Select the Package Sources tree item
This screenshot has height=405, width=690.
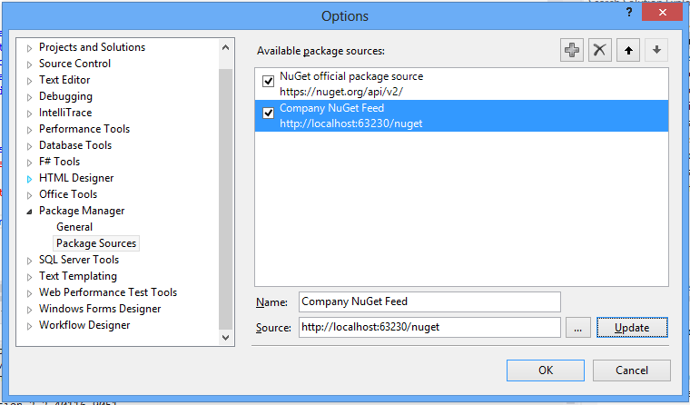[x=96, y=243]
